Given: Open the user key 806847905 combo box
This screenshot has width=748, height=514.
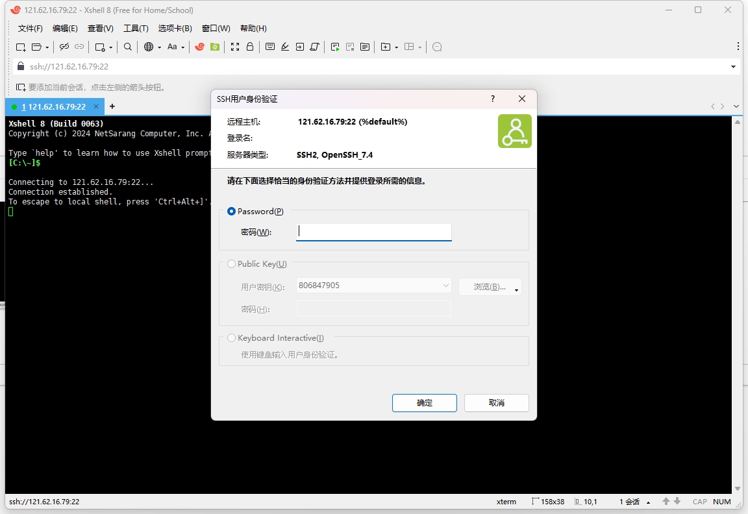Looking at the screenshot, I should point(373,286).
